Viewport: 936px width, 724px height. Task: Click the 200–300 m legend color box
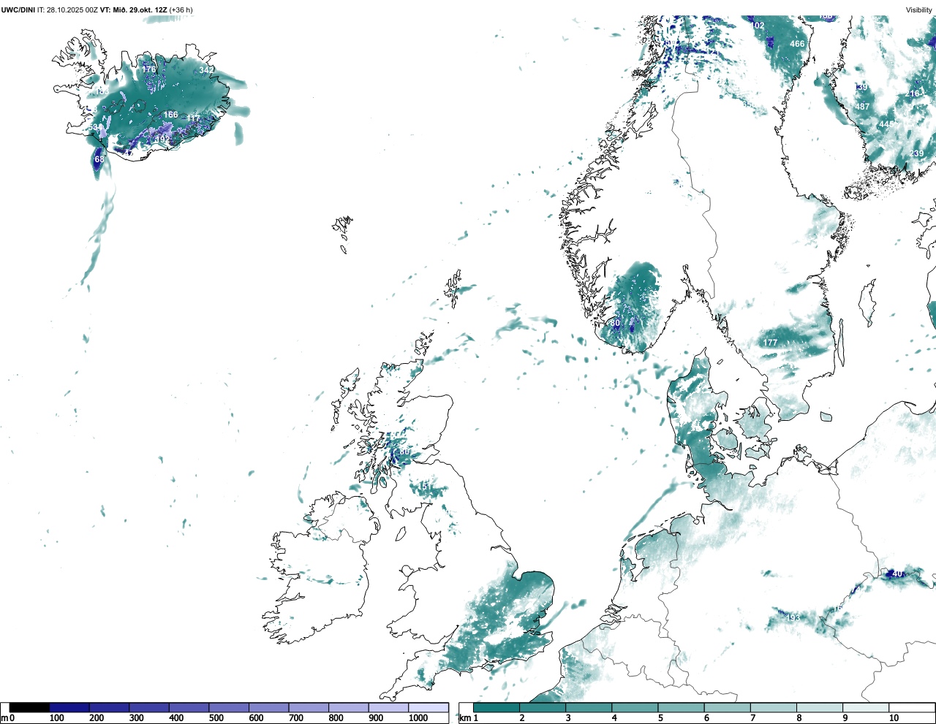click(109, 707)
